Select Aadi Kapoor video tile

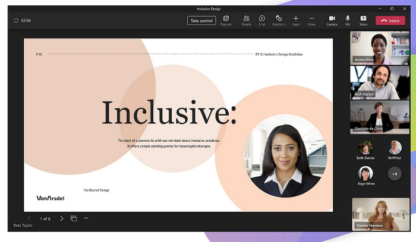point(380,82)
